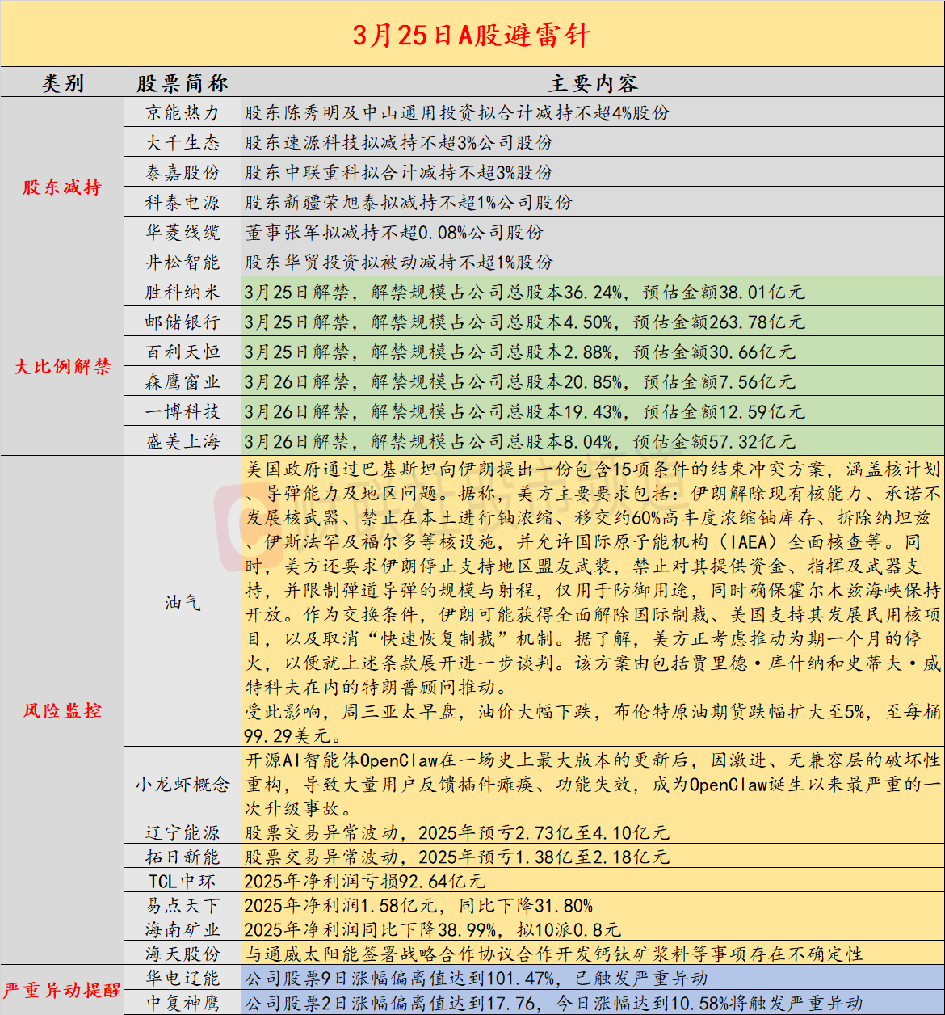Image resolution: width=945 pixels, height=1015 pixels.
Task: Click the '股东减持' category cell
Action: point(62,187)
